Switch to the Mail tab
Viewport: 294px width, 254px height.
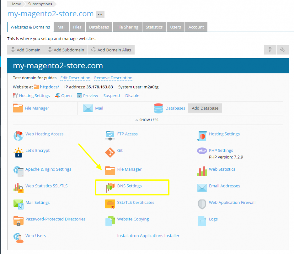[x=61, y=27]
